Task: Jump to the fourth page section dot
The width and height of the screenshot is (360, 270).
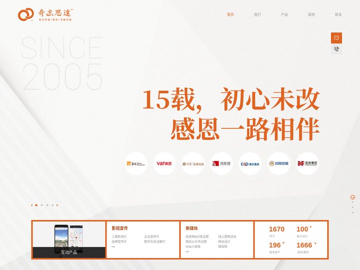Action: point(352,212)
